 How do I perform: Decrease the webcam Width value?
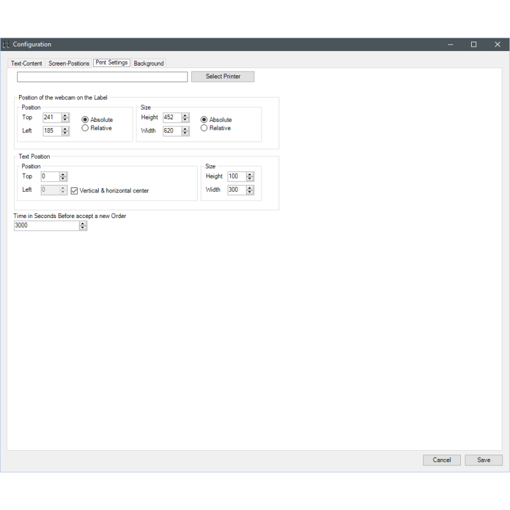185,133
